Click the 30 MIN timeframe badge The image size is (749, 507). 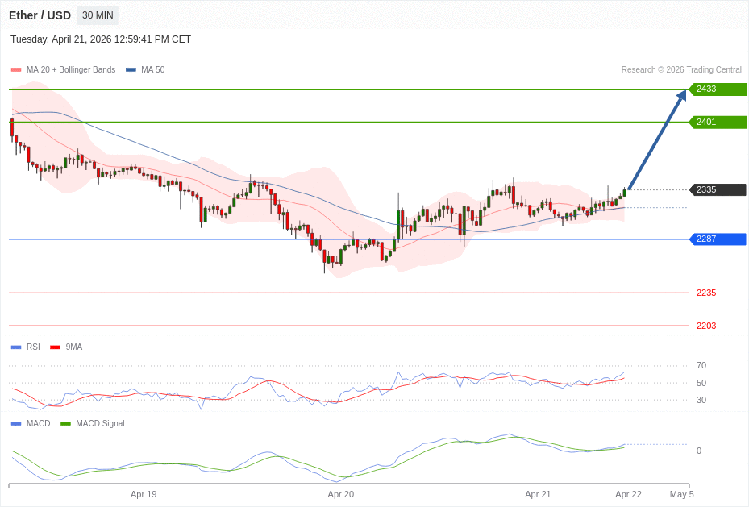98,15
